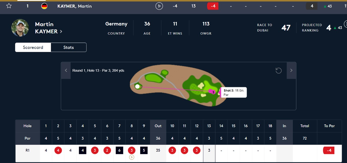The height and width of the screenshot is (163, 347).
Task: Click the red -4 To Par badge
Action: coord(329,151)
